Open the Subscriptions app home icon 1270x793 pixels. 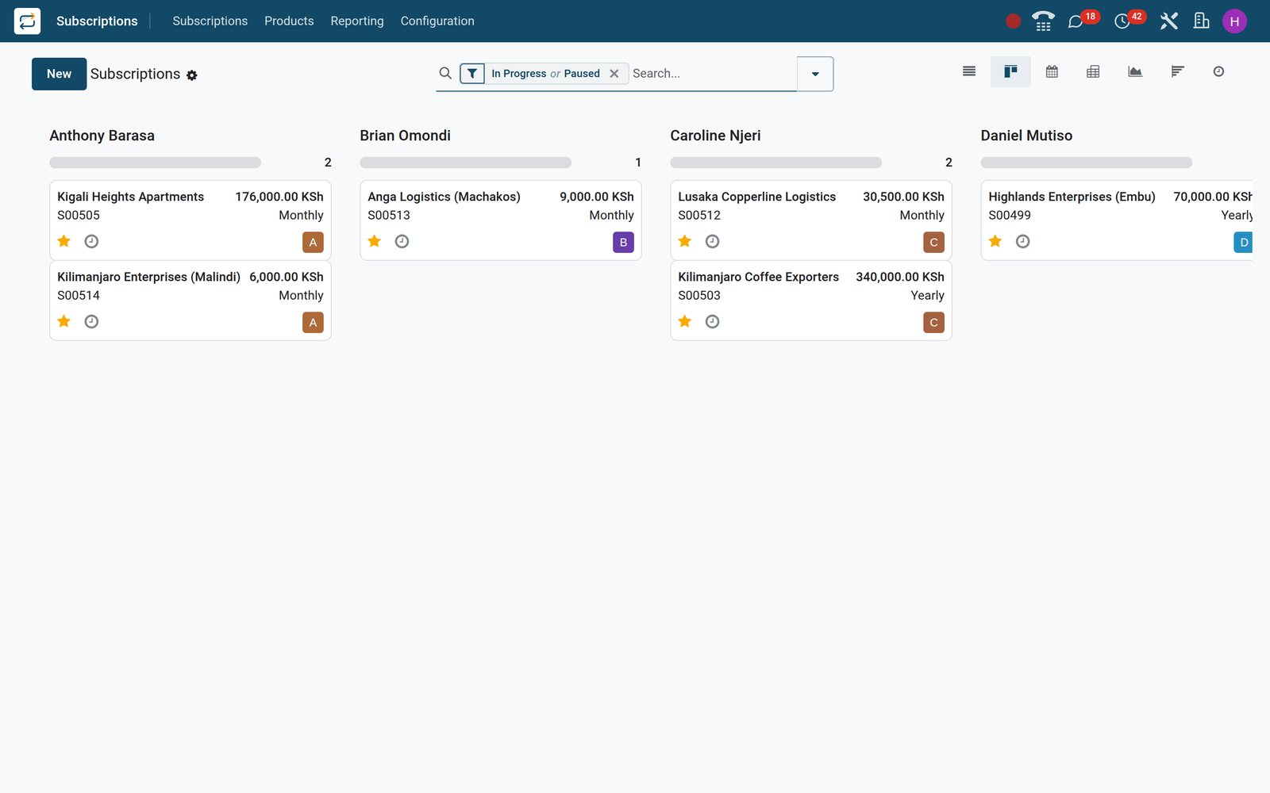click(27, 21)
